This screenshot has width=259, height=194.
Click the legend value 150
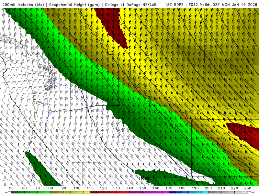(x=142, y=188)
